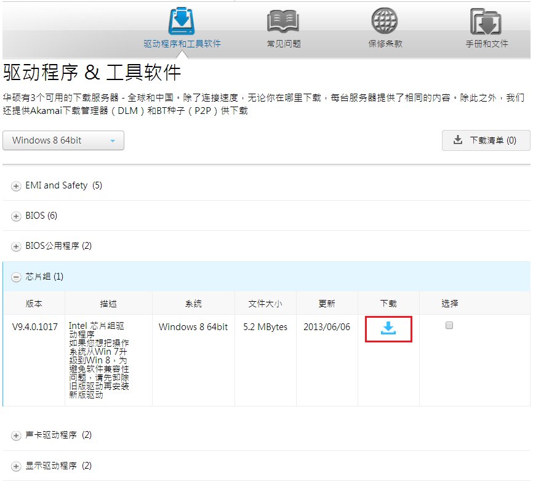Click the Windows 8 64bit table cell
The height and width of the screenshot is (481, 533).
pos(193,327)
